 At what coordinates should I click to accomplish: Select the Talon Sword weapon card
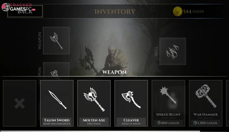(57, 103)
